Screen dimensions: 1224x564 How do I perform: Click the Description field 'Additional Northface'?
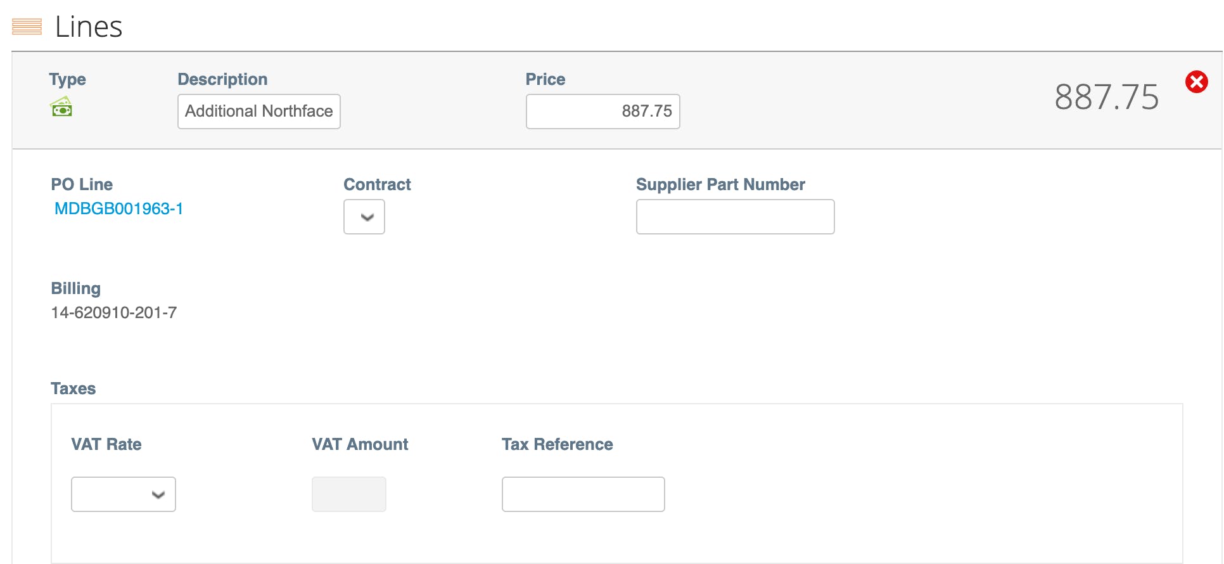258,112
